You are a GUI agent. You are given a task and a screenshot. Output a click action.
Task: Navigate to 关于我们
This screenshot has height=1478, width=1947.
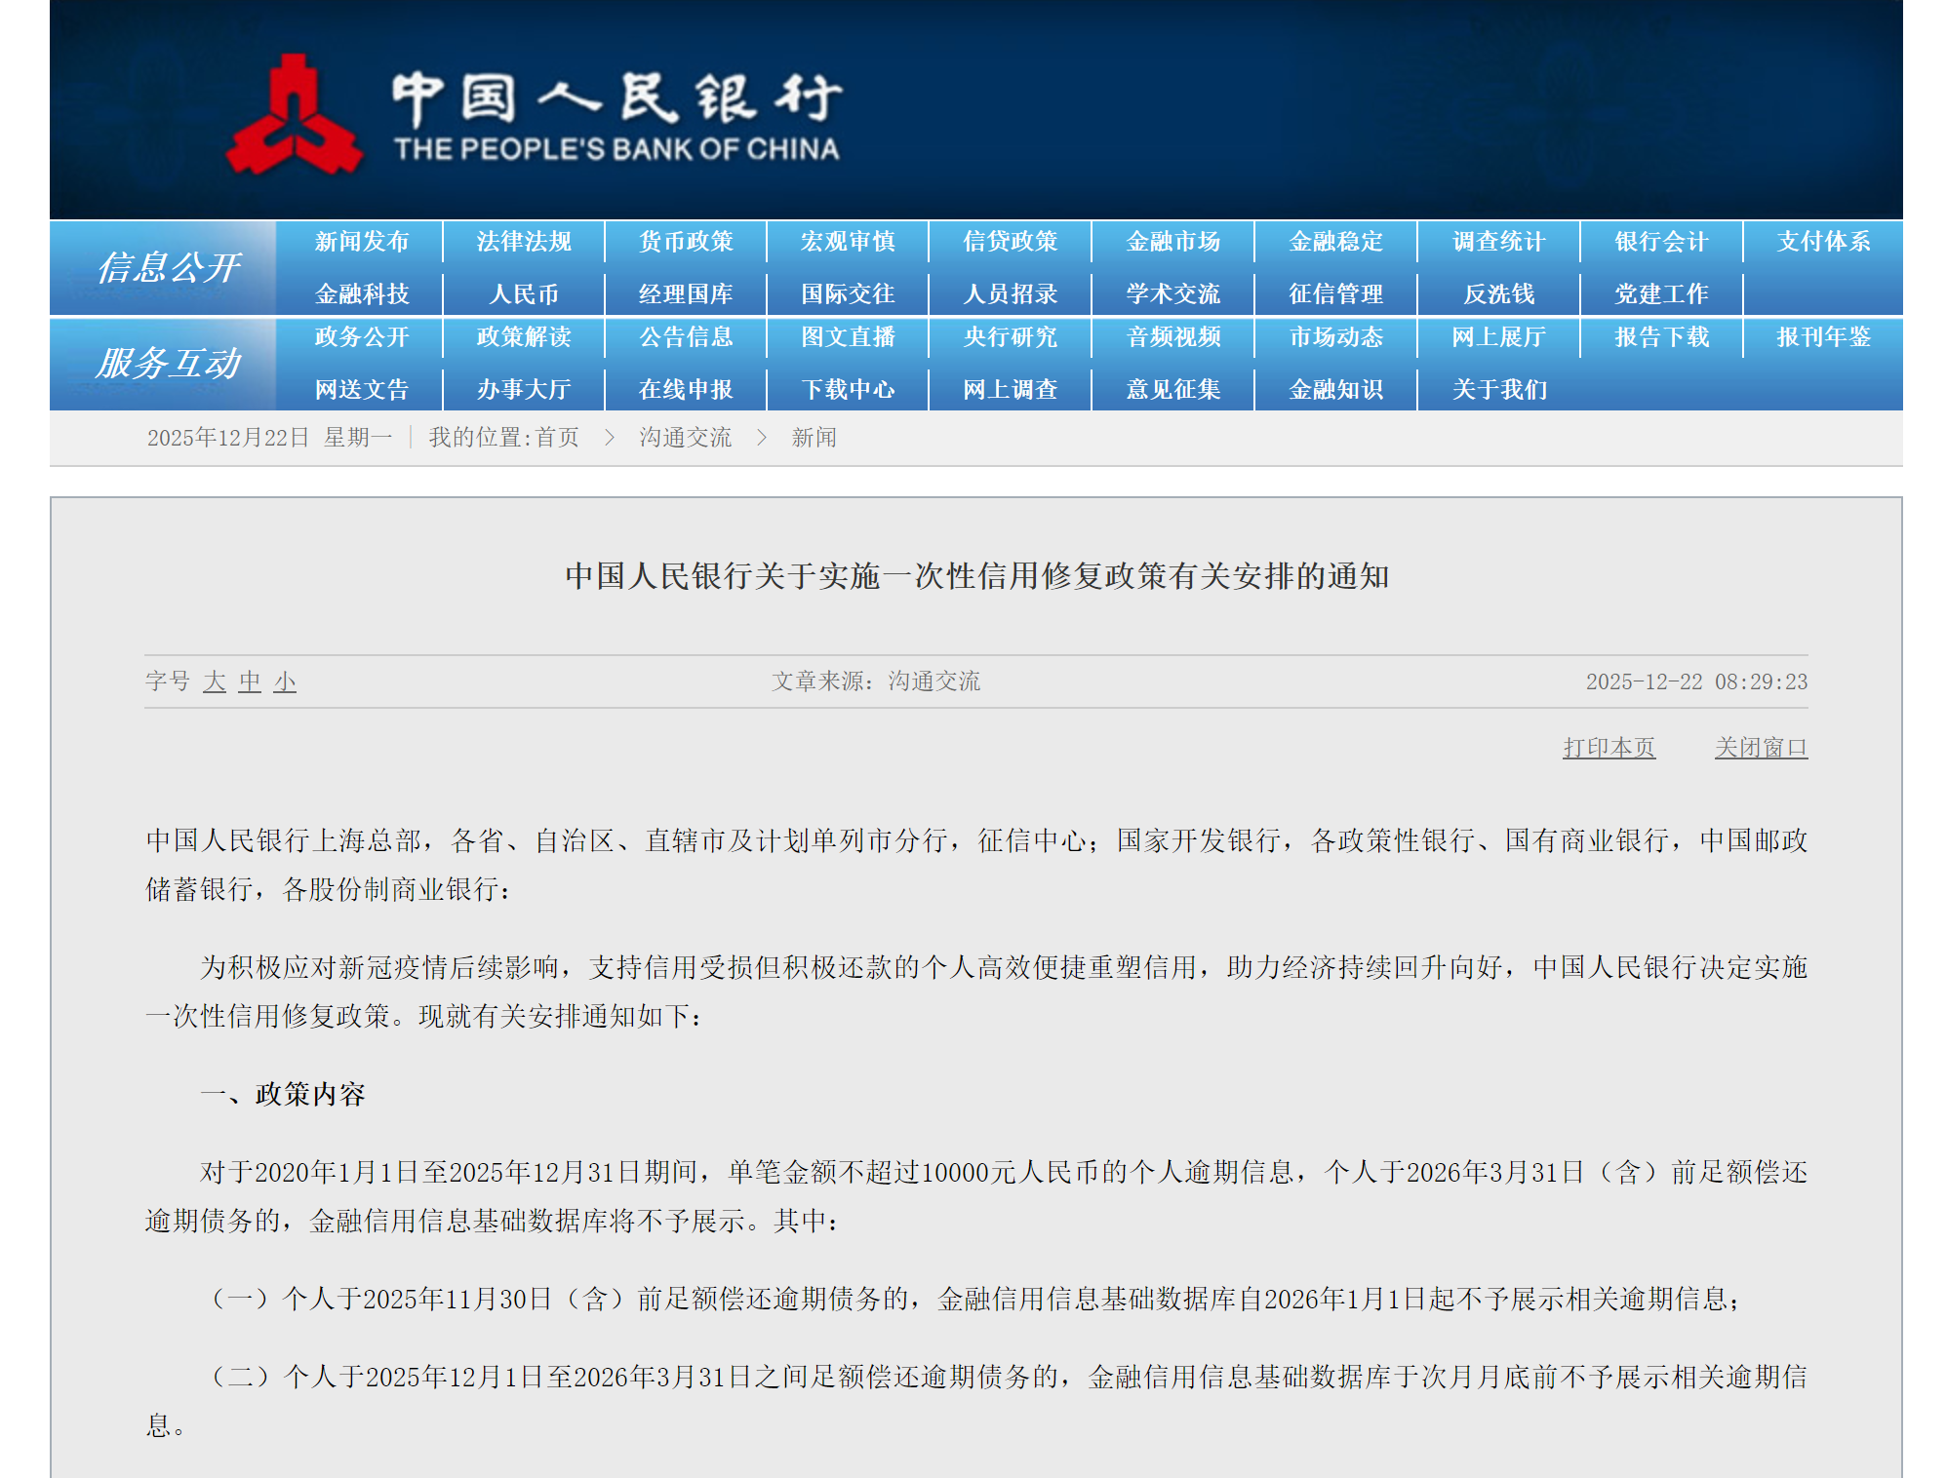pyautogui.click(x=1498, y=389)
